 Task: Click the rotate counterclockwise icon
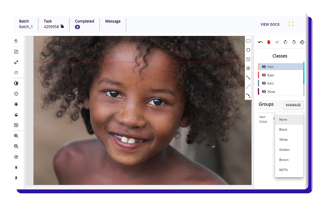tap(294, 42)
